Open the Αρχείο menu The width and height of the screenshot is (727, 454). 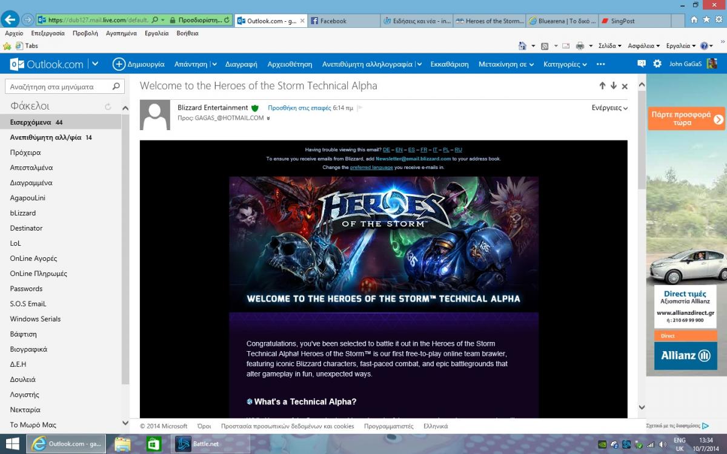pos(14,33)
